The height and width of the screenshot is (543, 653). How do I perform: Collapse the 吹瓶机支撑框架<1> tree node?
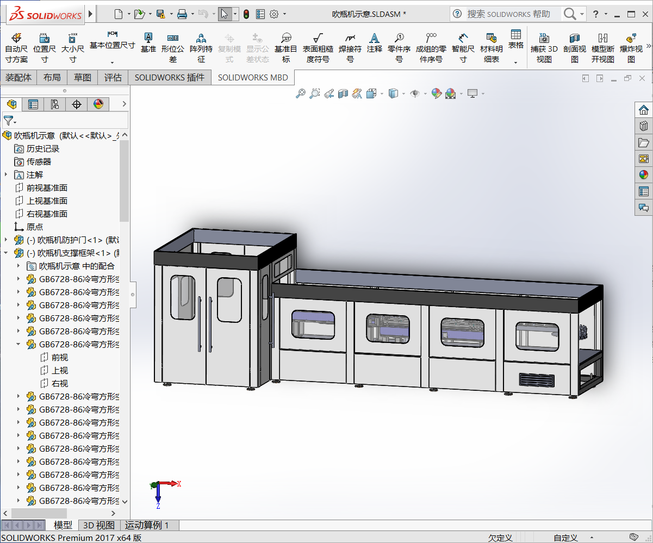pyautogui.click(x=6, y=253)
